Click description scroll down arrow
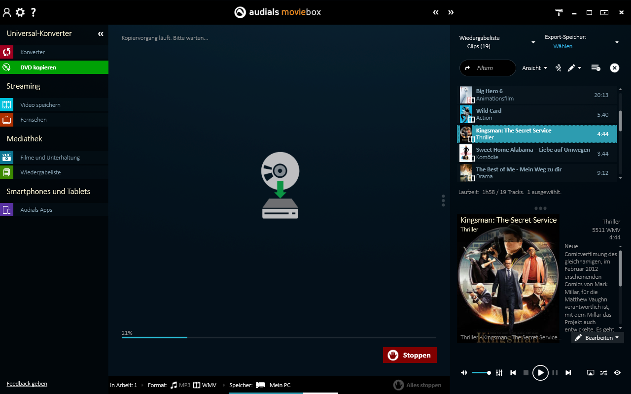Screen dimensions: 631x394 point(620,328)
